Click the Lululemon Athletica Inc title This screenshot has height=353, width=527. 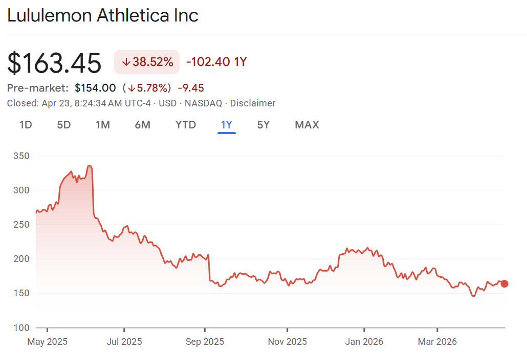(x=102, y=15)
